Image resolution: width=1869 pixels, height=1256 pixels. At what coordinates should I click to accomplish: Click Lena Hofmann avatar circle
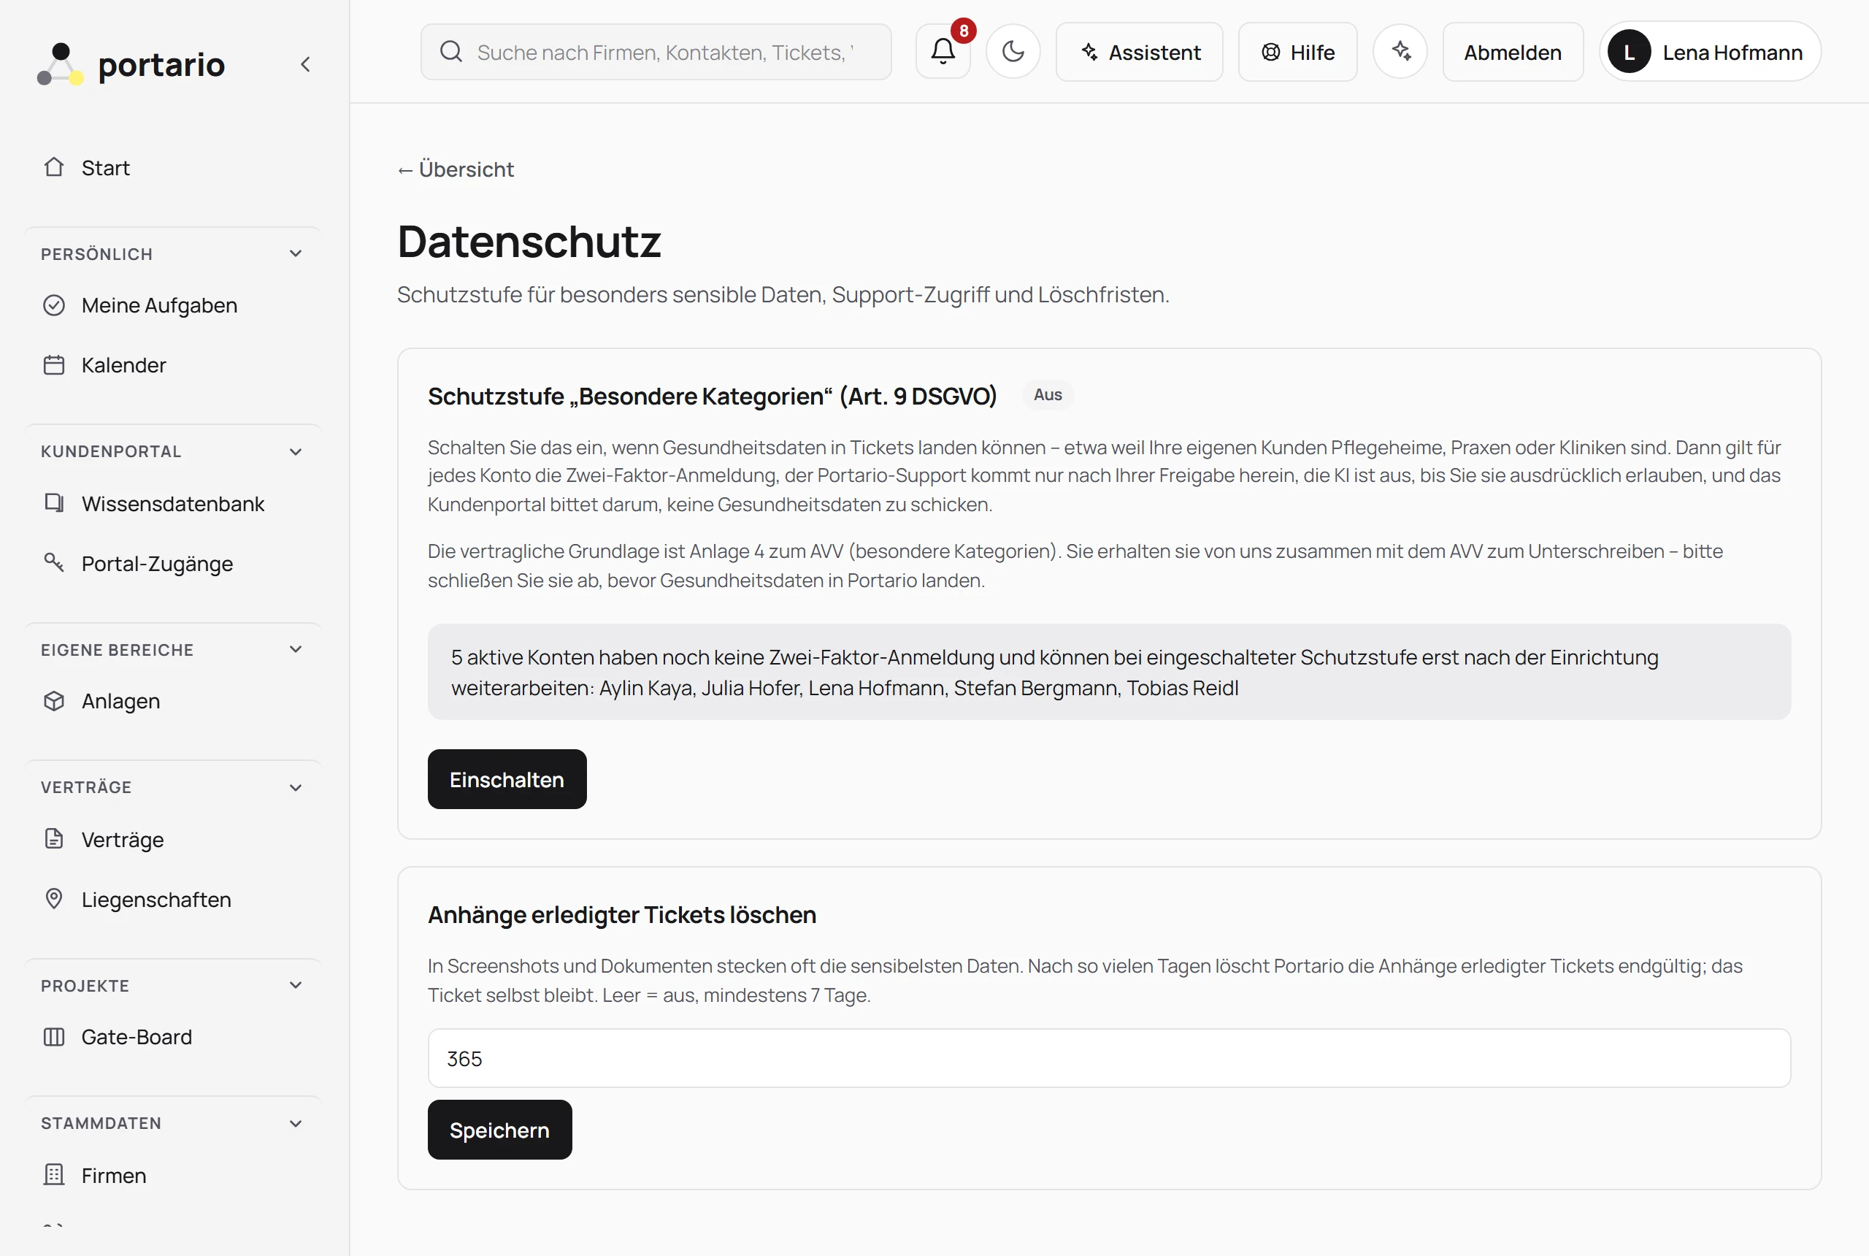(1629, 52)
